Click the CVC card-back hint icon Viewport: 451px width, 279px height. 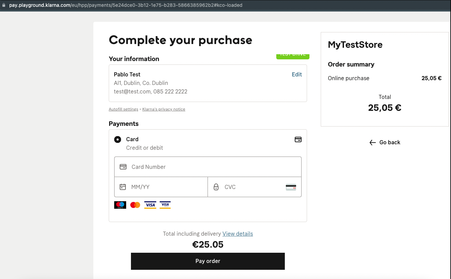291,187
